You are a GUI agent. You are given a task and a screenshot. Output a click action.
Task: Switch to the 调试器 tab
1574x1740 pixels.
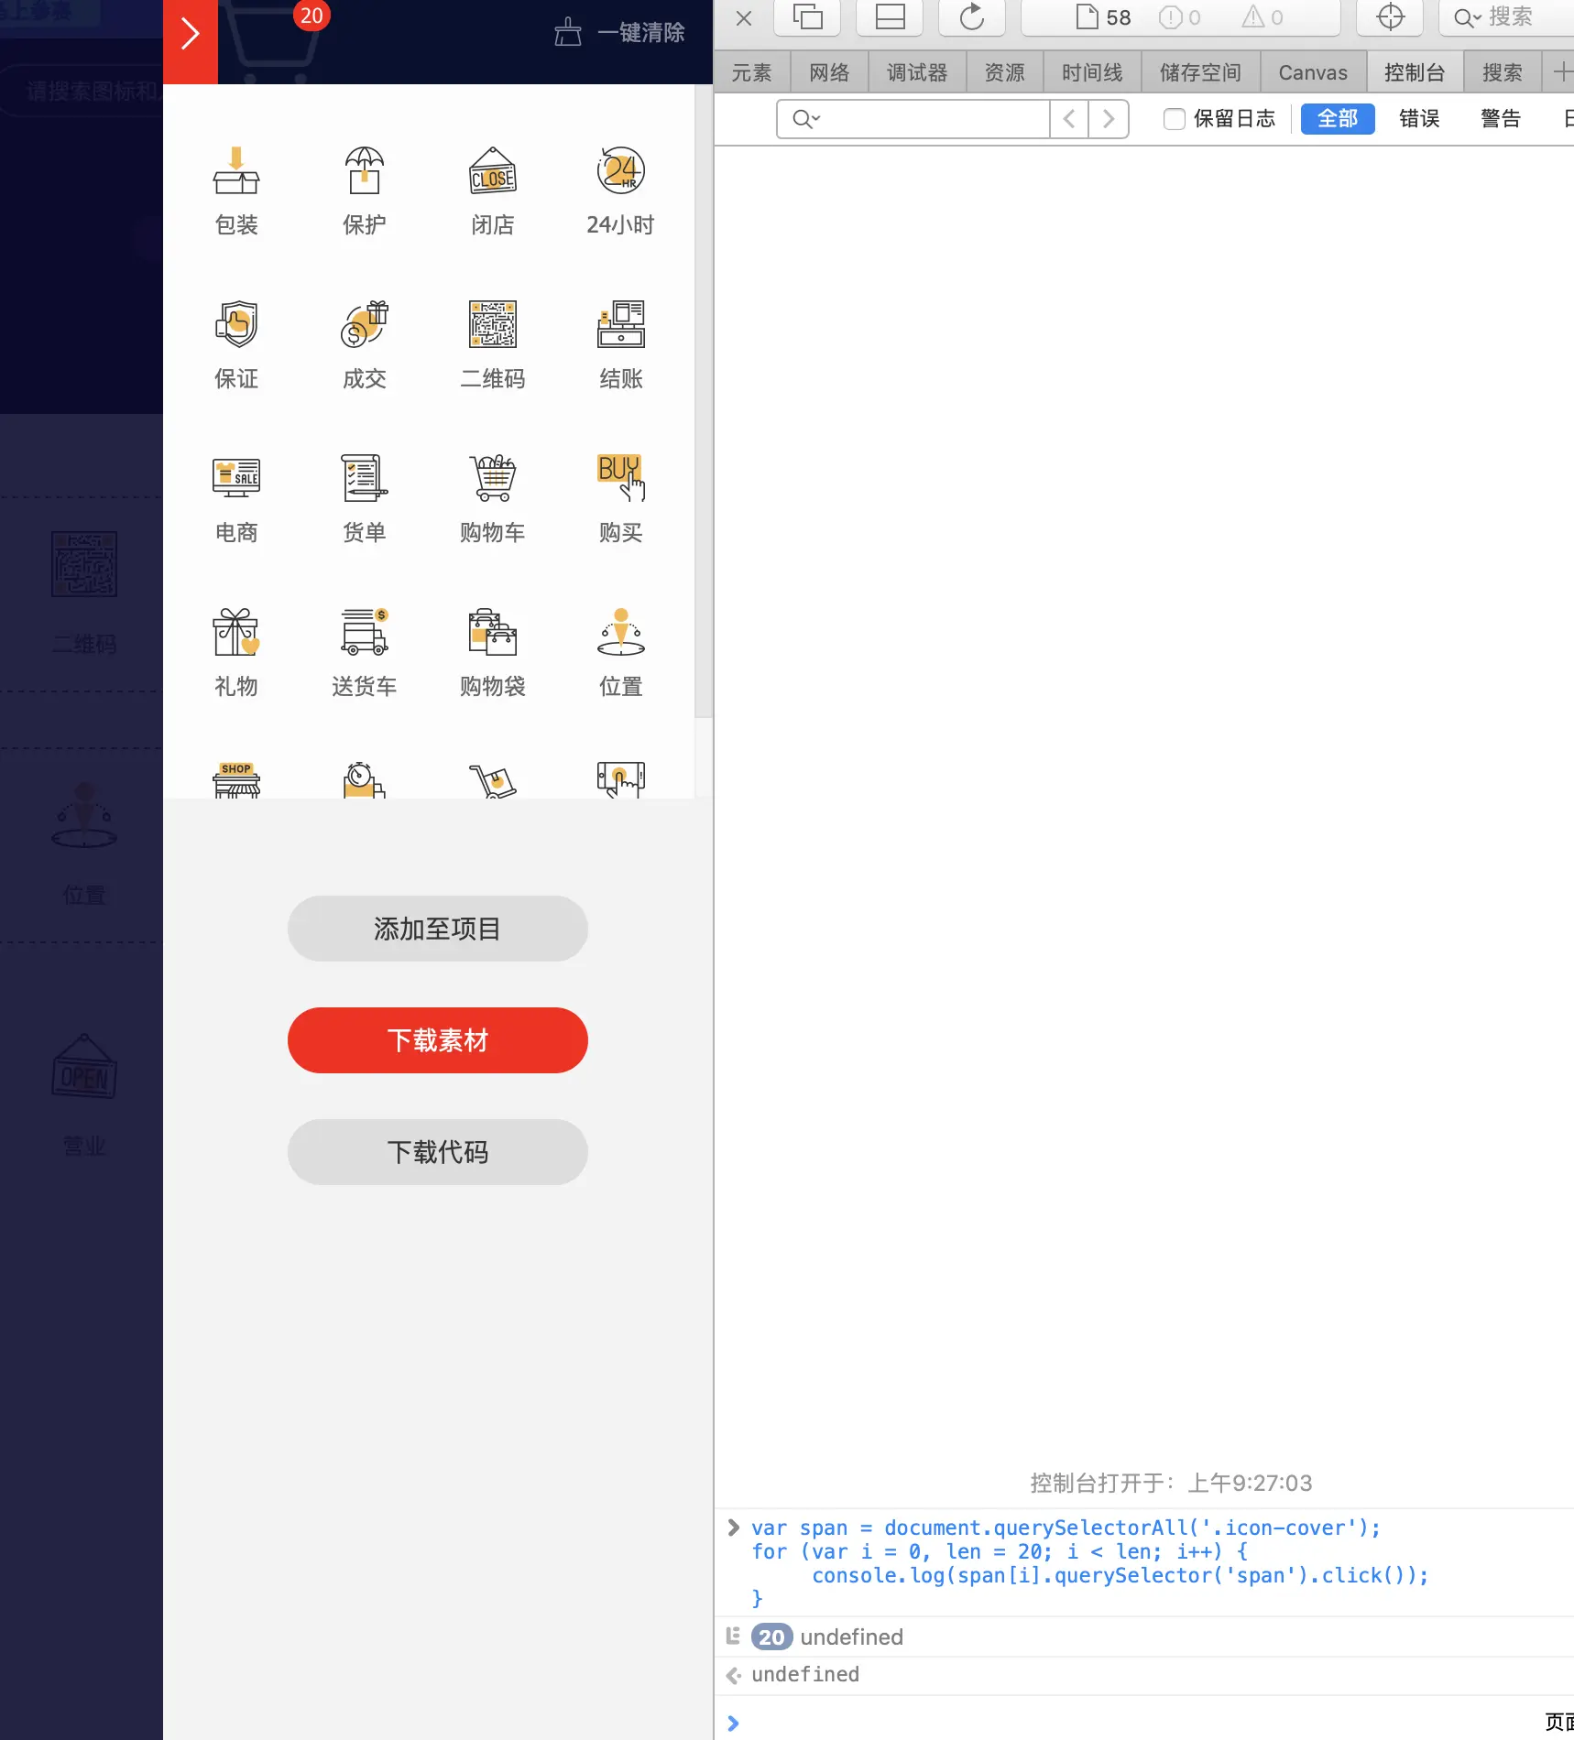917,72
